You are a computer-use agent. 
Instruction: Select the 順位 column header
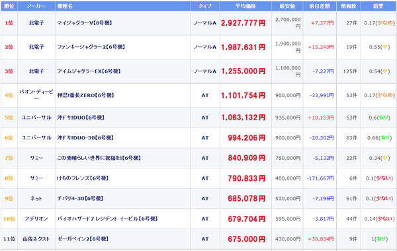coord(9,6)
